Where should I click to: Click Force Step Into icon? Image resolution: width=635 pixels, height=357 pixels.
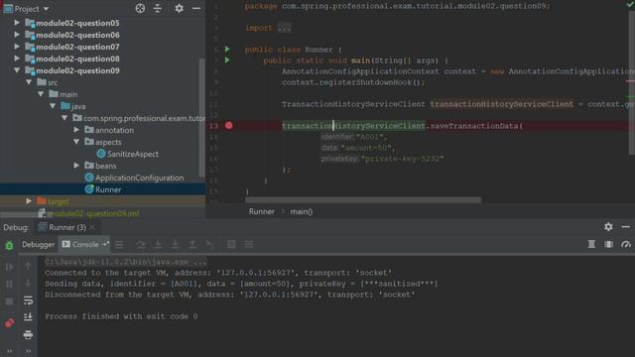click(x=175, y=245)
